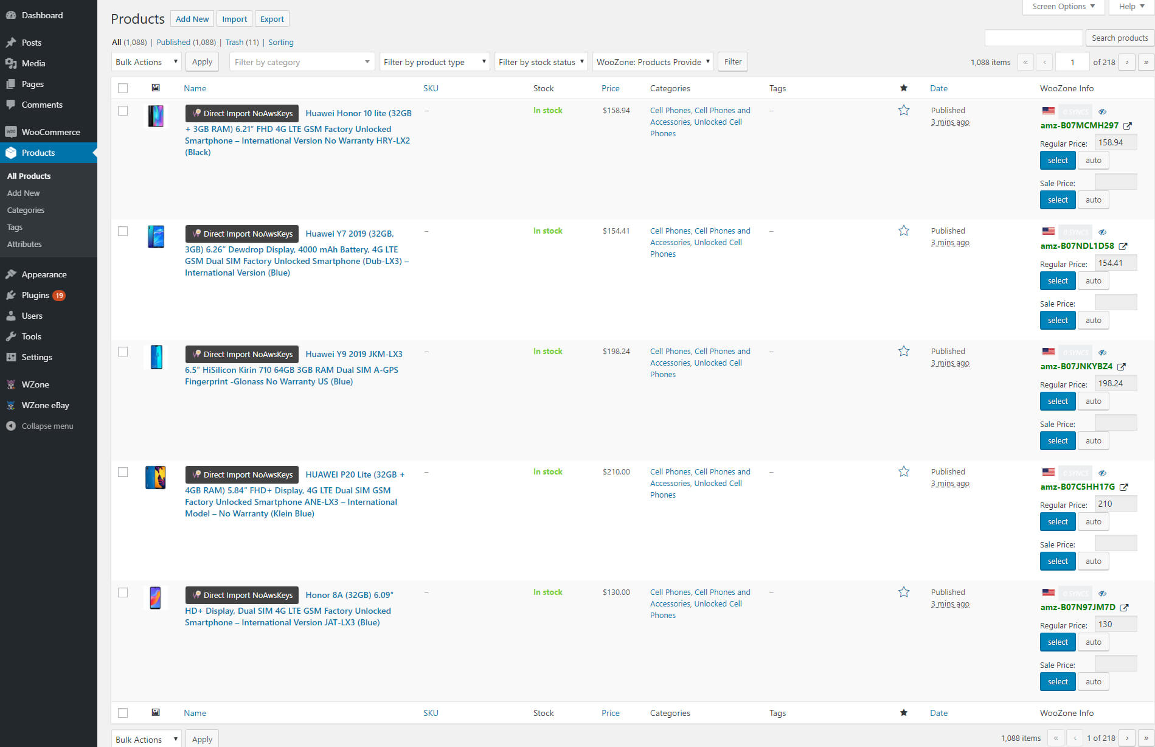Viewport: 1155px width, 747px height.
Task: Click the top Apply bulk action button
Action: tap(202, 62)
